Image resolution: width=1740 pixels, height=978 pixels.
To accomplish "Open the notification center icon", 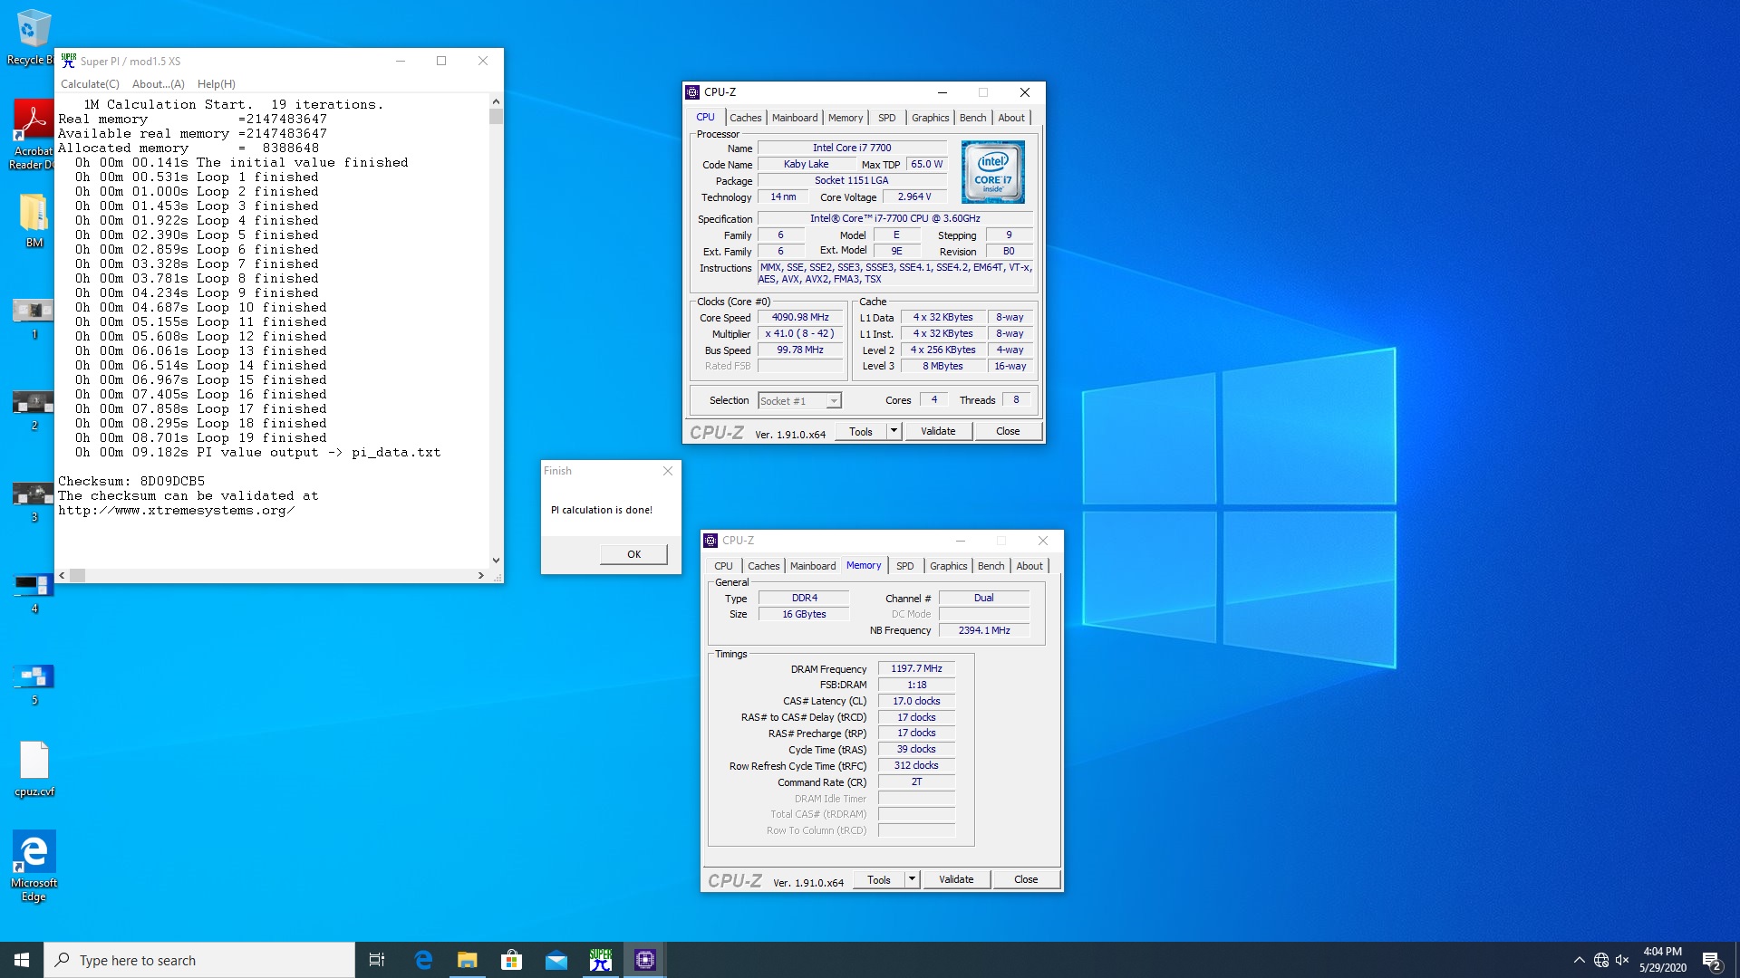I will coord(1712,960).
